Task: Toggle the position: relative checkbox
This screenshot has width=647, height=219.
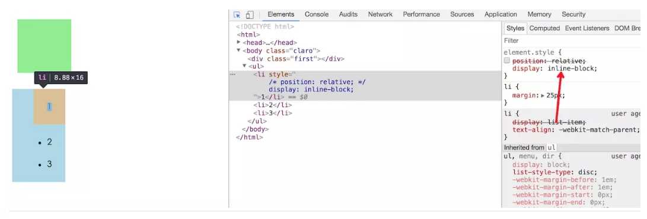Action: pos(506,60)
